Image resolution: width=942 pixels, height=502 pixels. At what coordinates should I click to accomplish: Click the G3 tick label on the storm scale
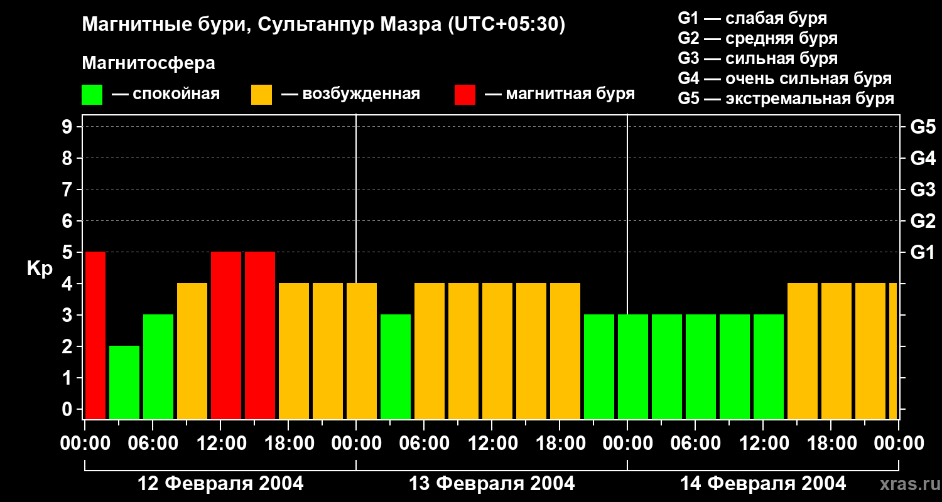tap(923, 190)
